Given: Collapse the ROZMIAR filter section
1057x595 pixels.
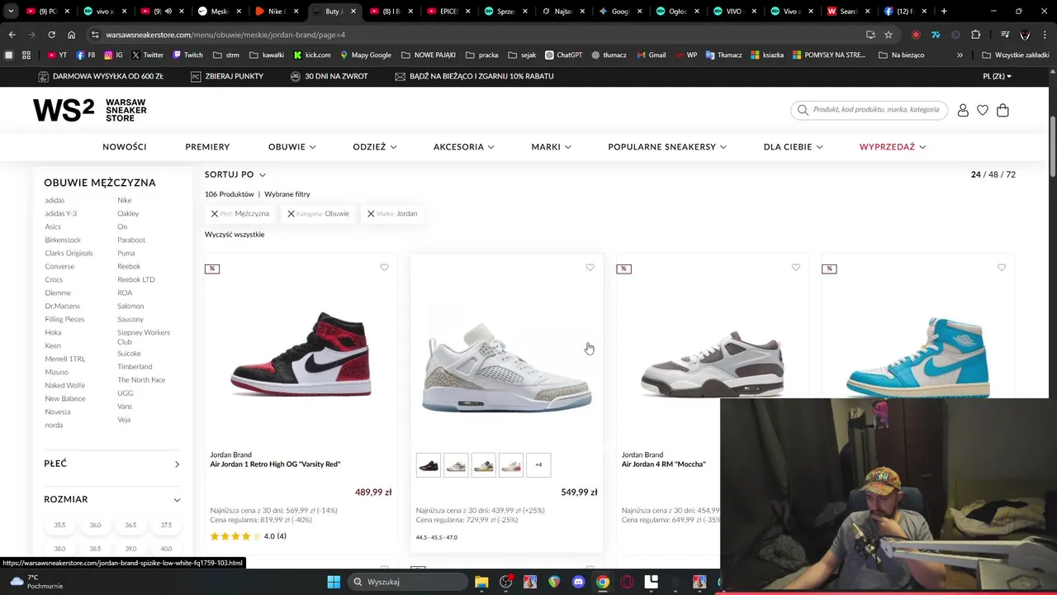Looking at the screenshot, I should click(111, 499).
